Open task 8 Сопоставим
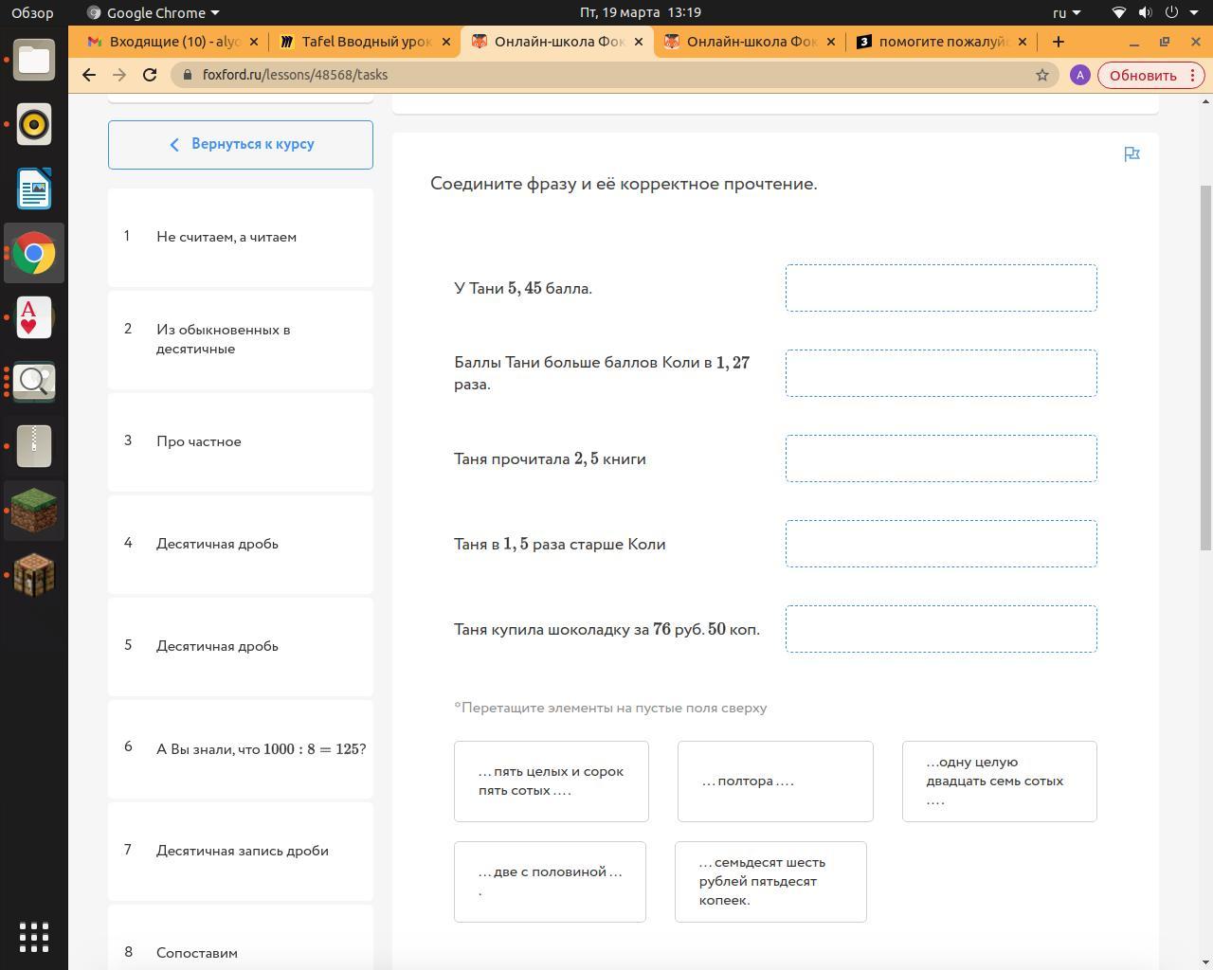The height and width of the screenshot is (970, 1213). point(241,938)
